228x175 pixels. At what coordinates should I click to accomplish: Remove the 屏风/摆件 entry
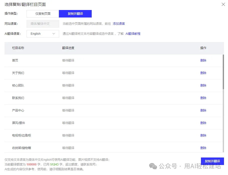(203, 123)
